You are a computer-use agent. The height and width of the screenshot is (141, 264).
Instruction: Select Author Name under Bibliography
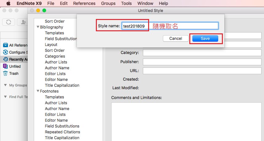point(57,68)
